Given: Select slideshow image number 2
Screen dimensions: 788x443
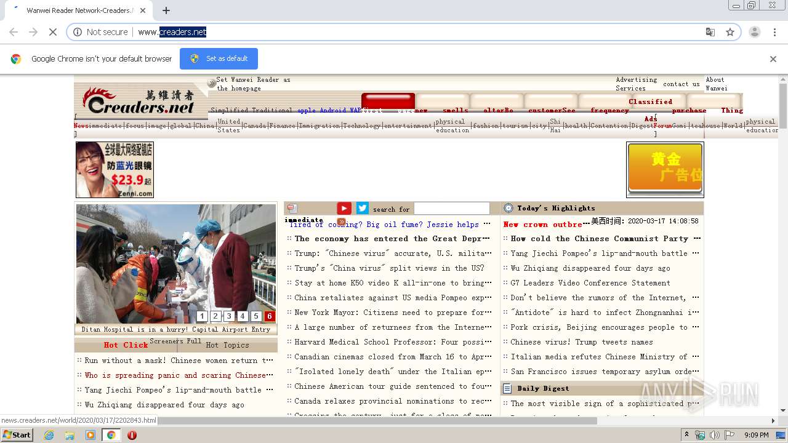Looking at the screenshot, I should pos(215,316).
